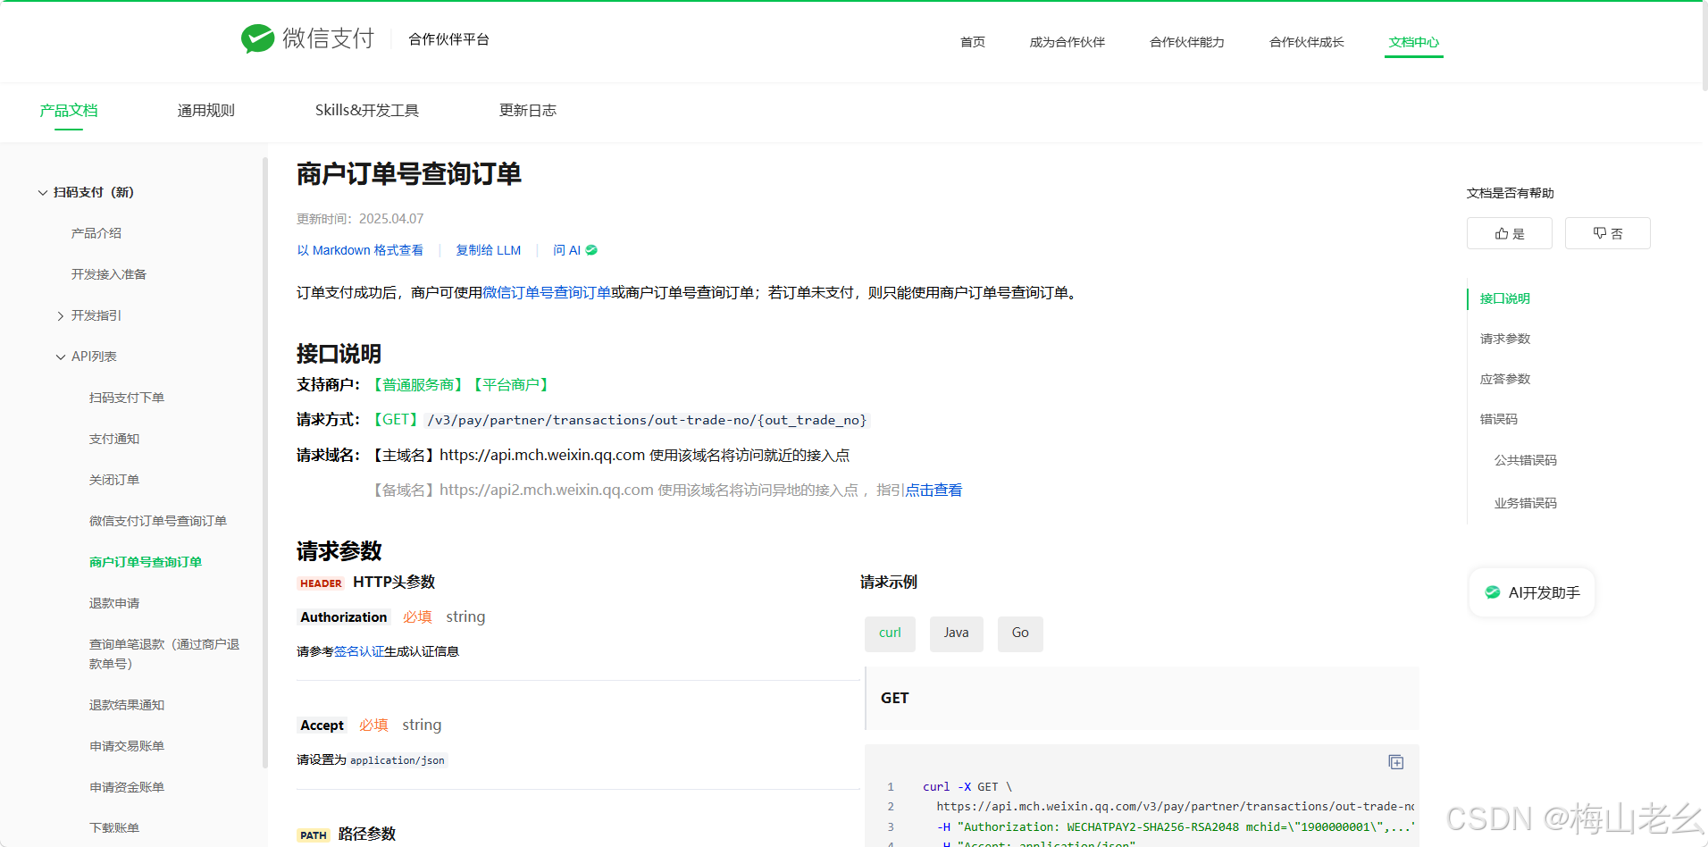Select the curl example tab

point(890,633)
